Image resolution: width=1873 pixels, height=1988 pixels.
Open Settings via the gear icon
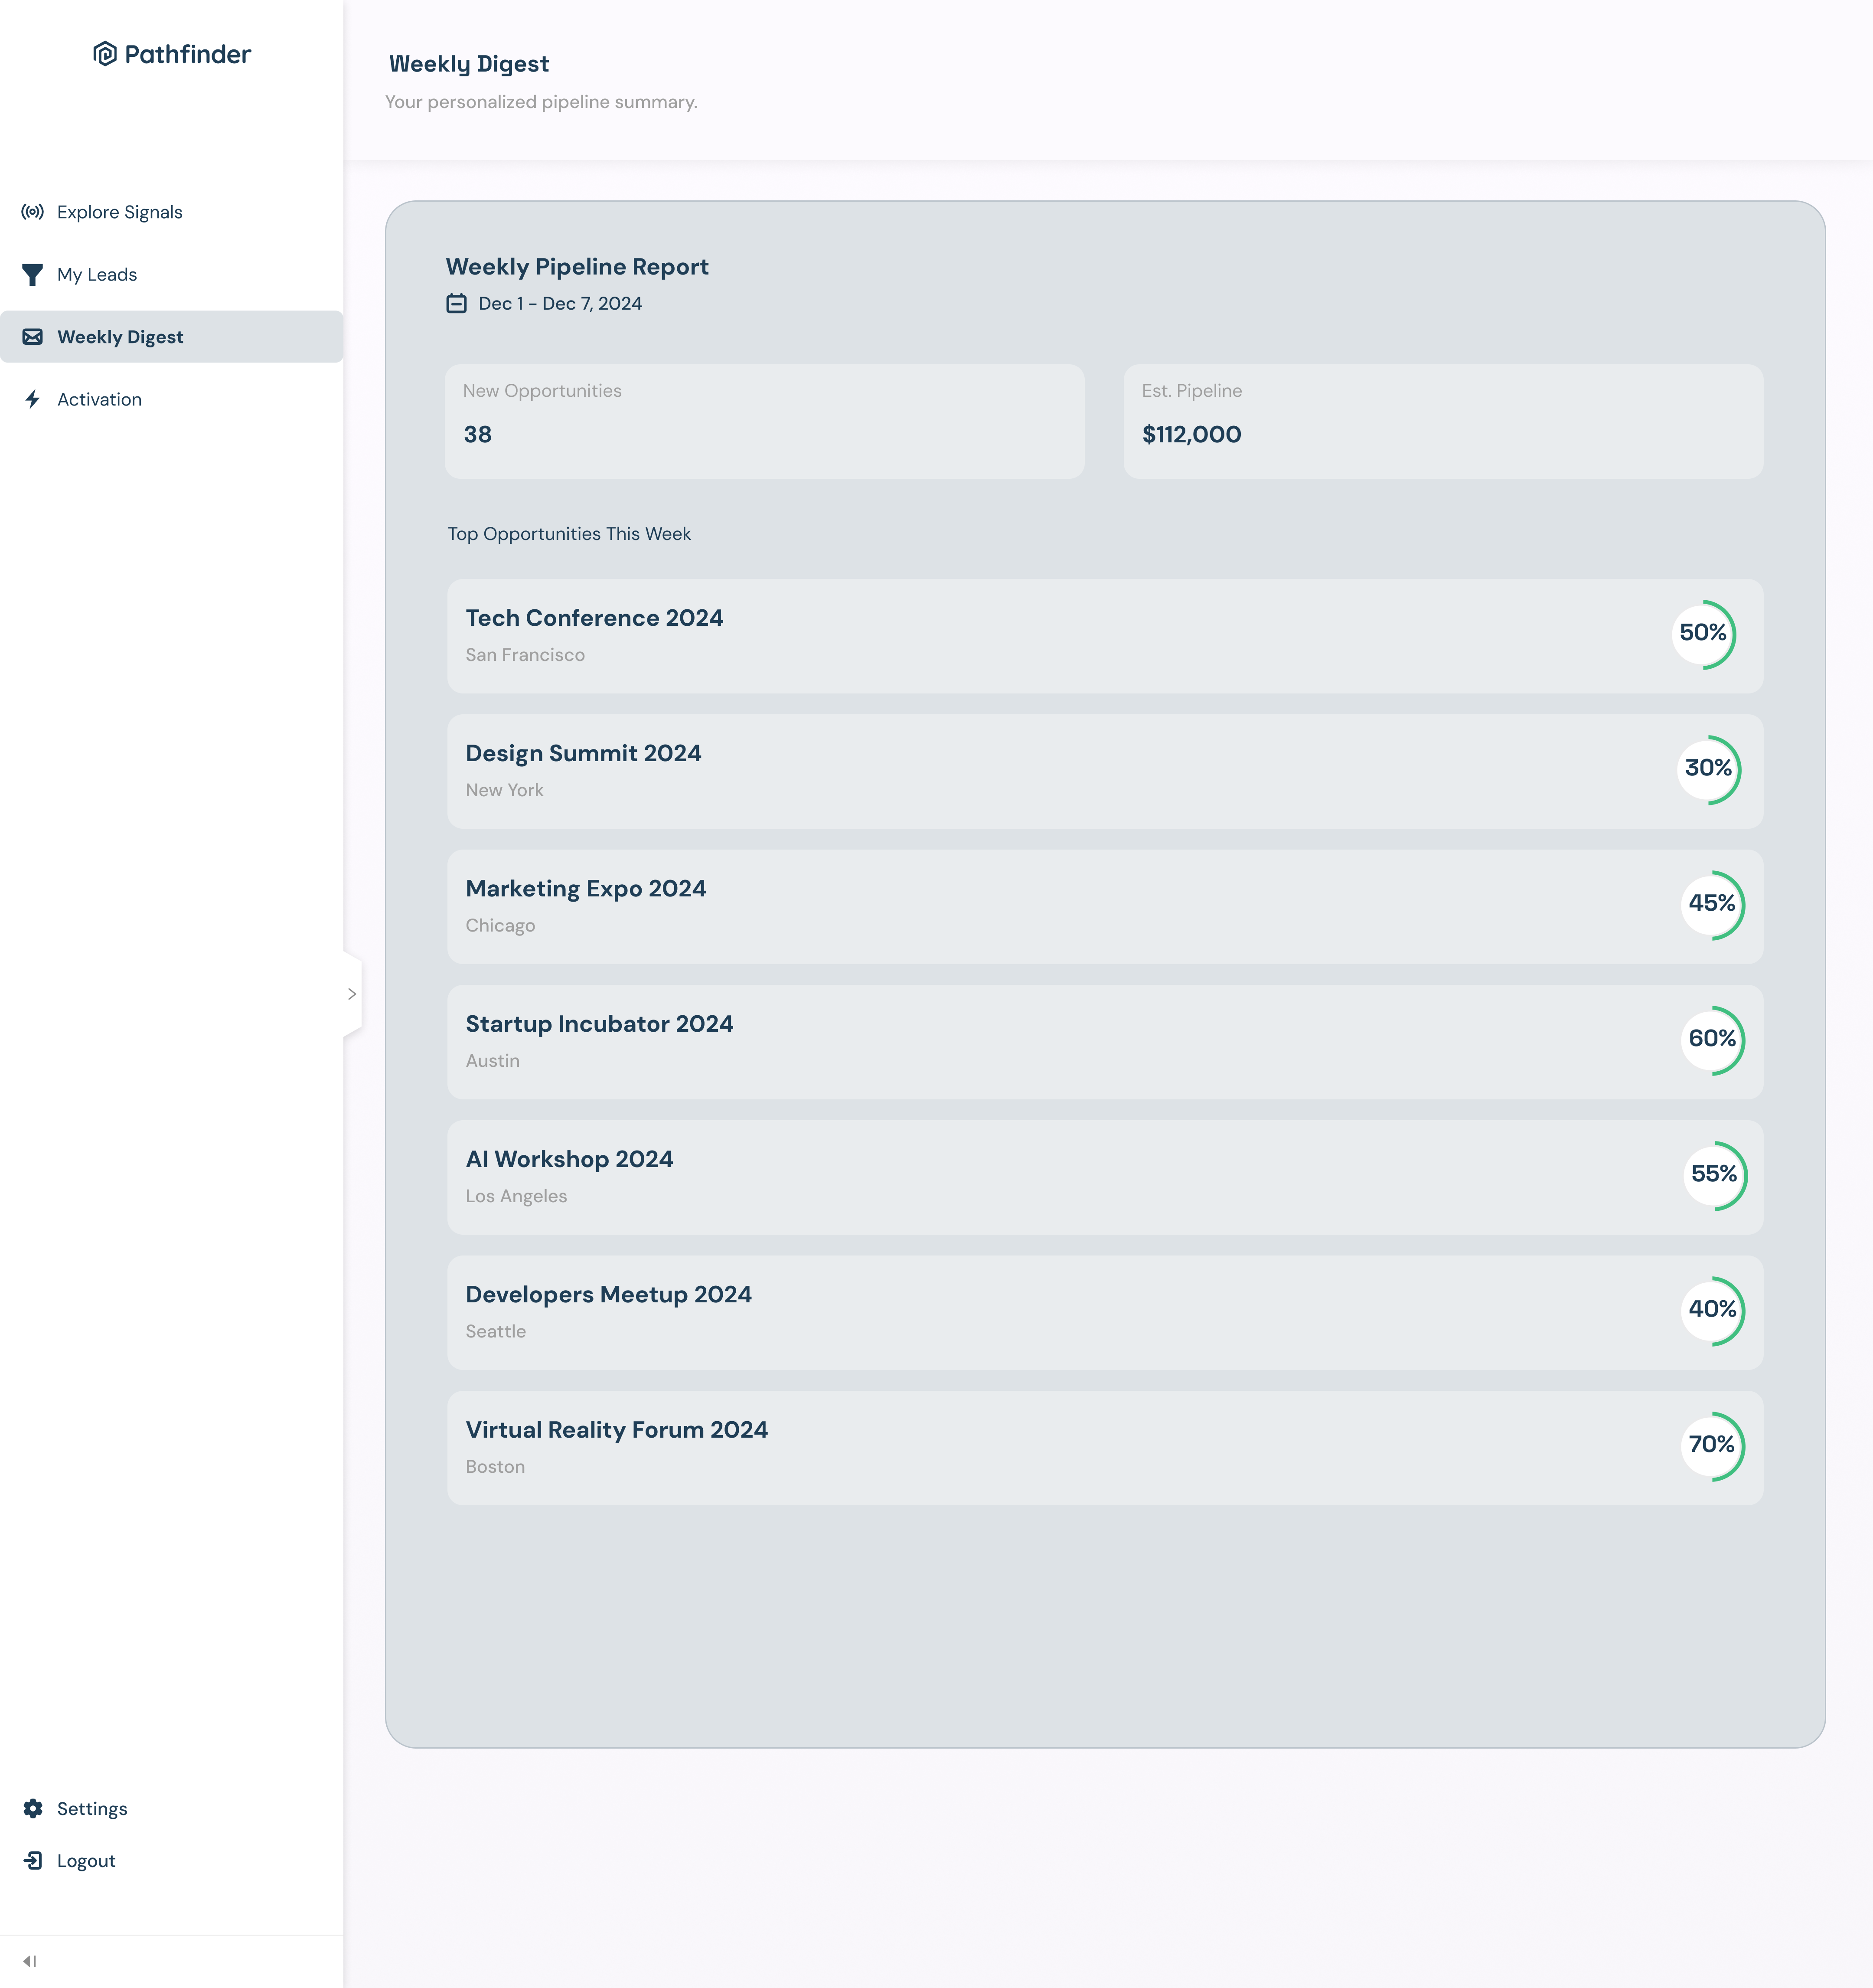[33, 1808]
